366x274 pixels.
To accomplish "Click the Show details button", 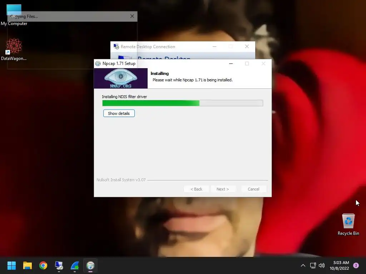I will [119, 113].
